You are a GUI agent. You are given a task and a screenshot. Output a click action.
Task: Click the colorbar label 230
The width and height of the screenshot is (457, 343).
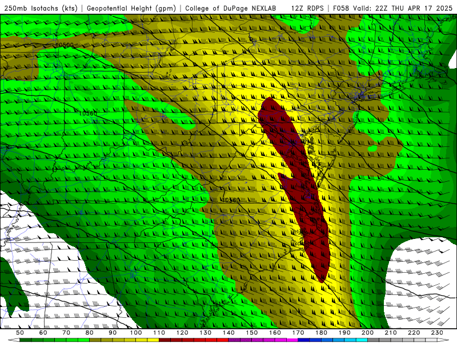(x=437, y=333)
